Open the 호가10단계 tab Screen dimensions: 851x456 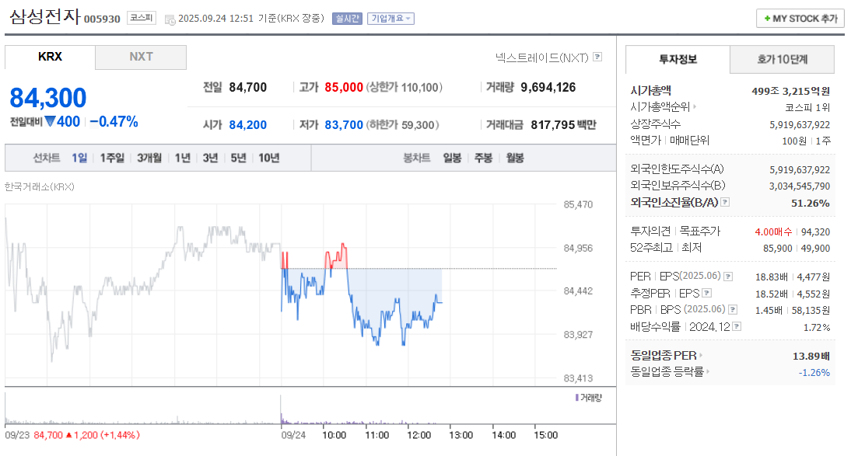782,59
